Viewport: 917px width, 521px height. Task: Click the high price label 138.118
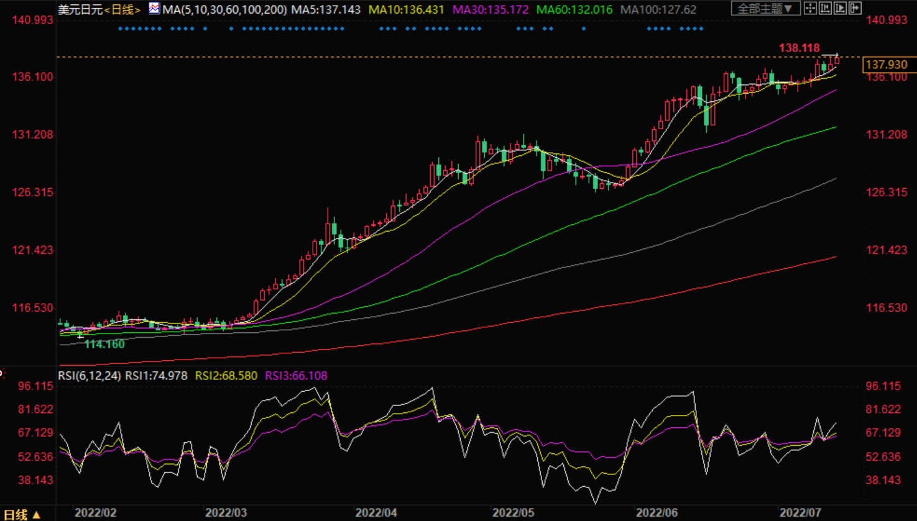coord(799,48)
